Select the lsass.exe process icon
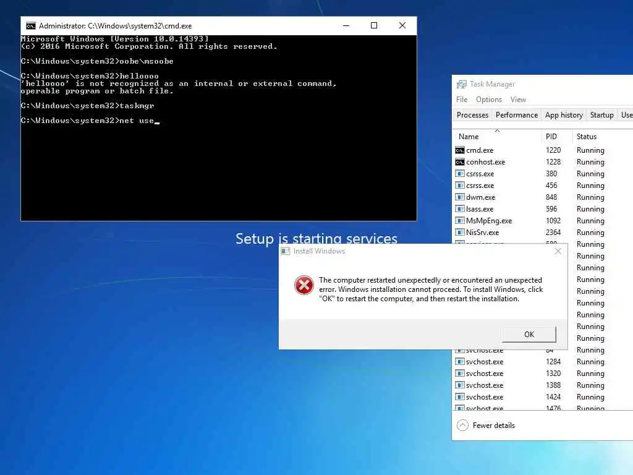The height and width of the screenshot is (475, 633). click(x=460, y=209)
